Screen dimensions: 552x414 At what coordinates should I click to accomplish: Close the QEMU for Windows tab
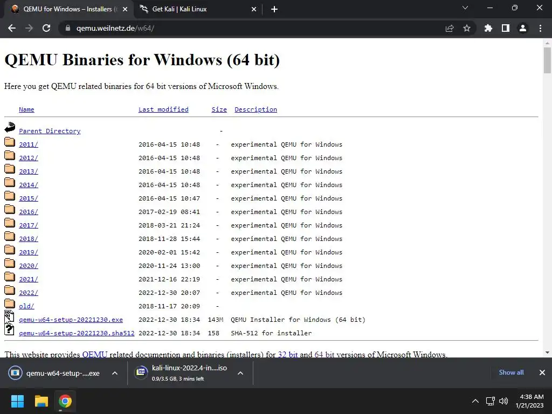pos(125,9)
